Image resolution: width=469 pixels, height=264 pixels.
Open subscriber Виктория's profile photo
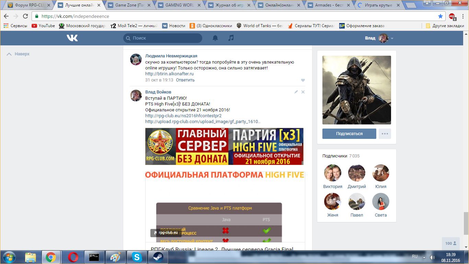[333, 173]
